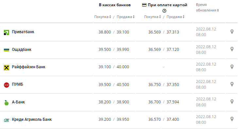Viewport: 241px width, 130px height.
Task: Open map location for Приватбанк
Action: click(x=232, y=32)
